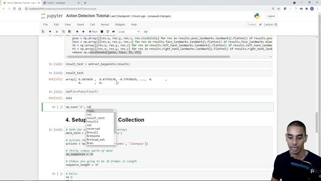Screen dimensions: 321x181
Task: Select '%recall' autocomplete suggestion
Action: pyautogui.click(x=92, y=132)
